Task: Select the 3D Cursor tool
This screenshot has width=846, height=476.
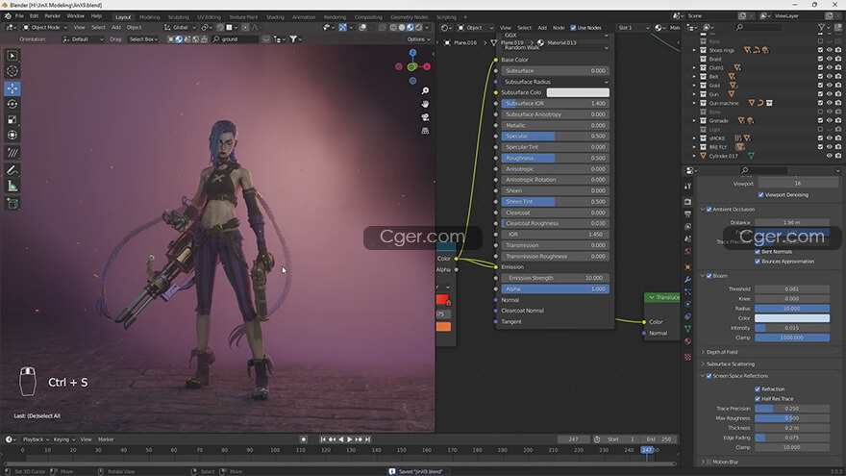Action: (x=12, y=71)
